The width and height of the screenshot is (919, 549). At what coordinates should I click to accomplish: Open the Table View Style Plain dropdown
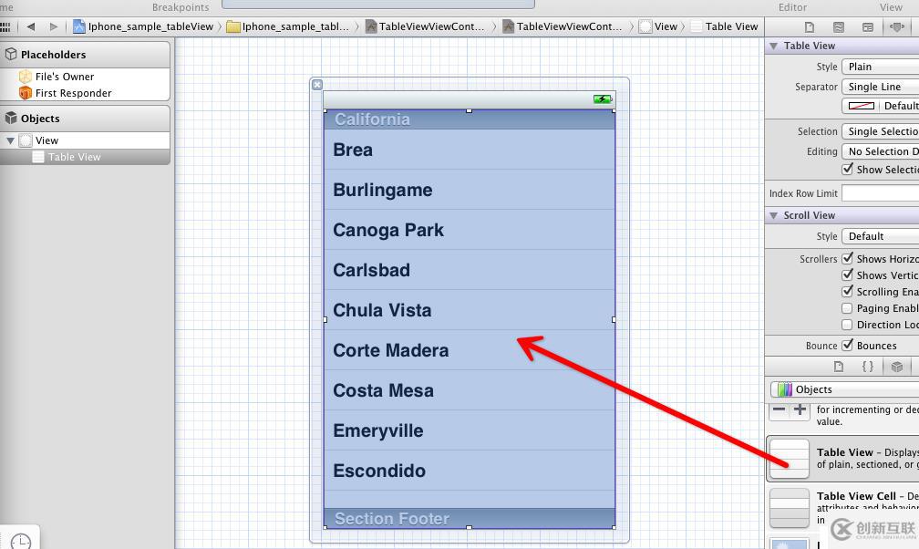pyautogui.click(x=881, y=67)
